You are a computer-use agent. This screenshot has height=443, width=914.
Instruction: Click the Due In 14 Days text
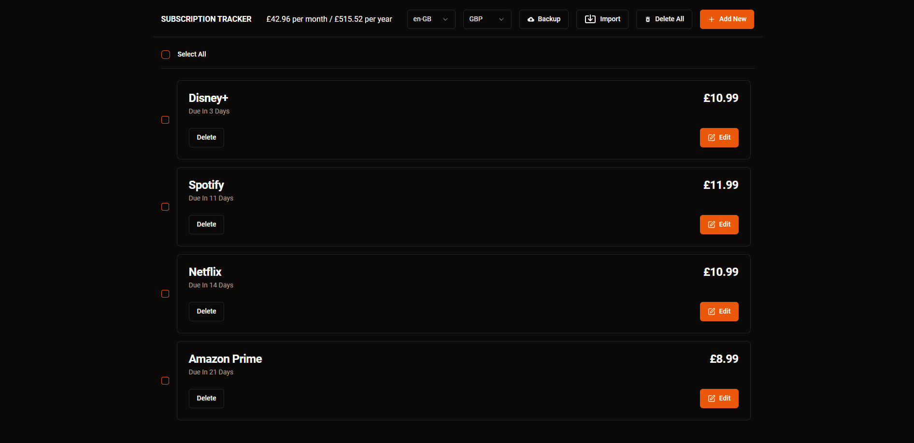coord(211,285)
